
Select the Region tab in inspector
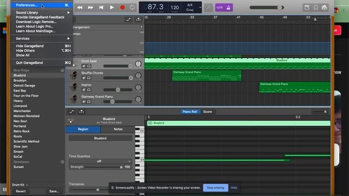[x=83, y=129]
